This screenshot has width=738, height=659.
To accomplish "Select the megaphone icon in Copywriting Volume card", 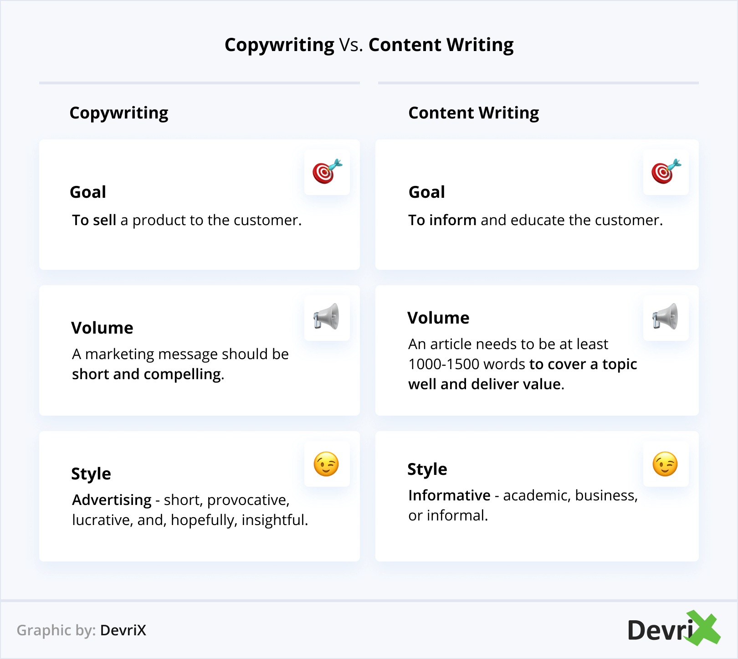I will (327, 317).
